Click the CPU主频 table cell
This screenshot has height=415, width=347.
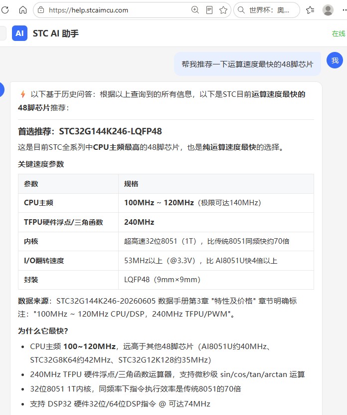coord(68,203)
